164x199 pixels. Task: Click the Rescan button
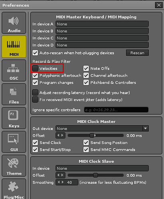(137, 53)
